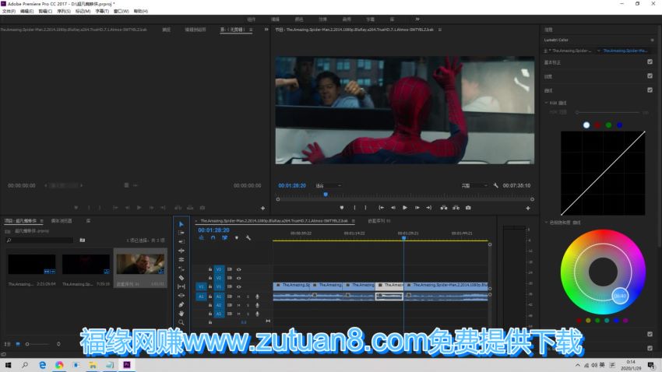The image size is (662, 372).
Task: Click the Project panel search field
Action: coord(39,240)
